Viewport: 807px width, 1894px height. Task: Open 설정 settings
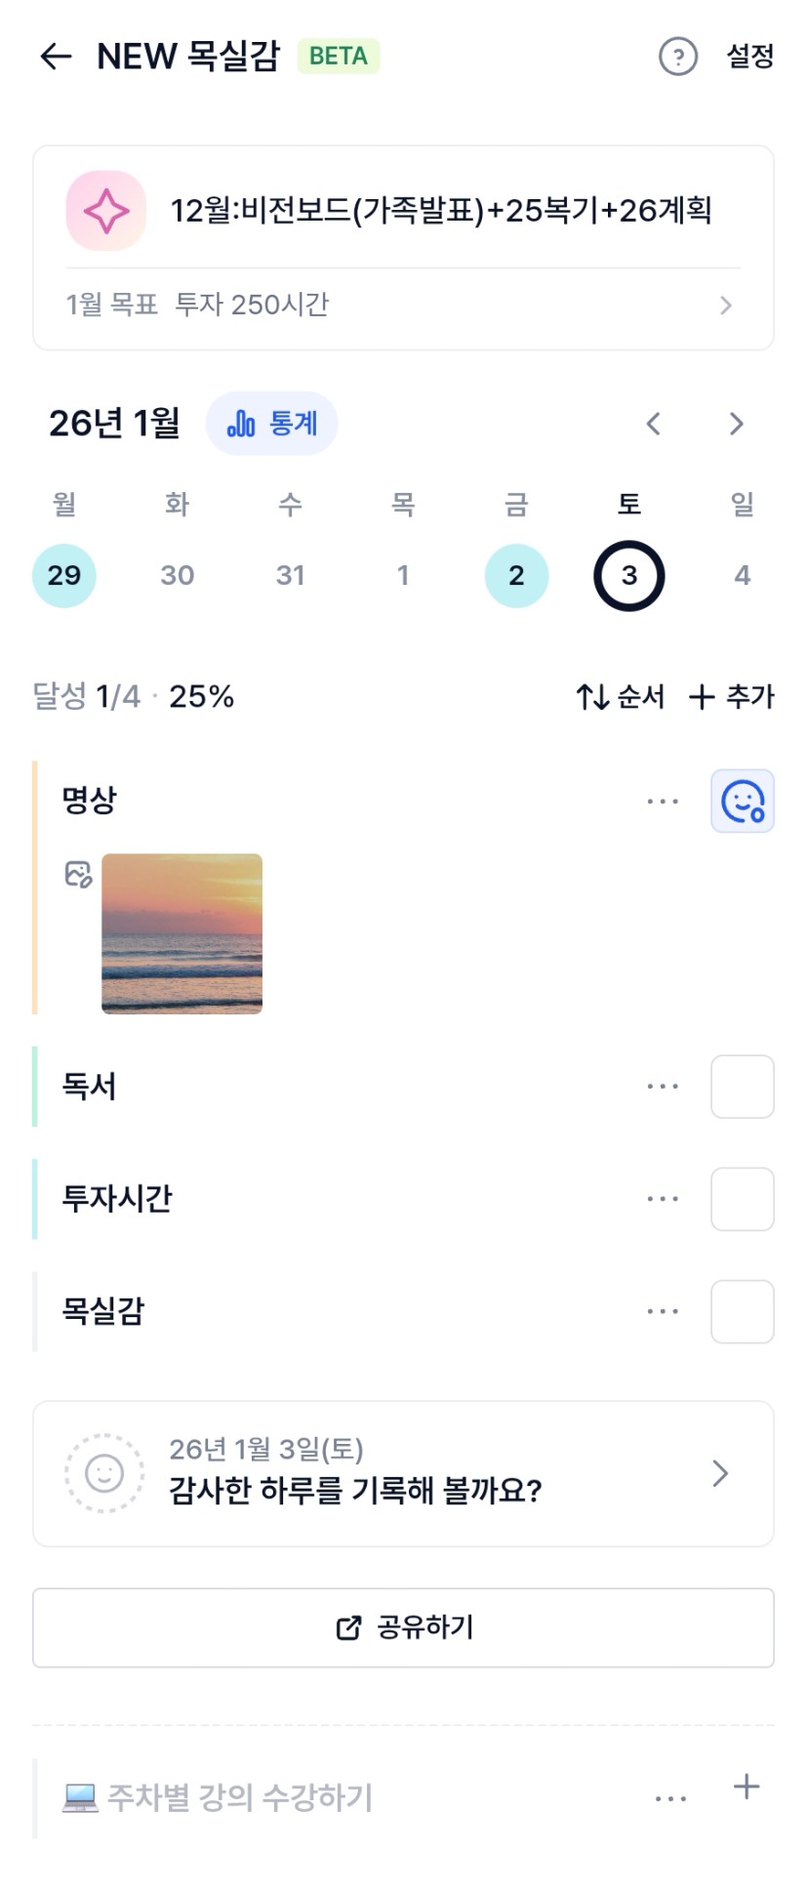click(749, 57)
